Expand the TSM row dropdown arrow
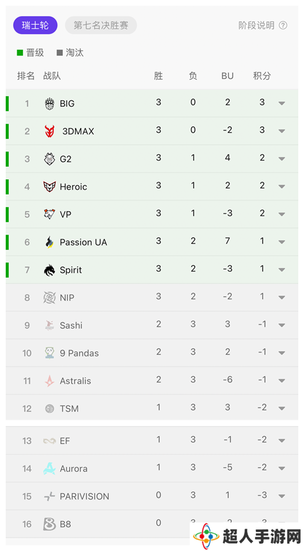The image size is (304, 551). tap(282, 408)
